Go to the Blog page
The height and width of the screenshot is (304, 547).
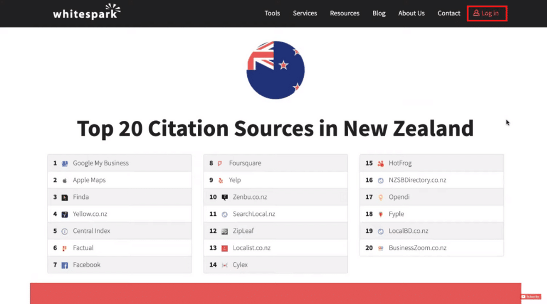click(379, 13)
